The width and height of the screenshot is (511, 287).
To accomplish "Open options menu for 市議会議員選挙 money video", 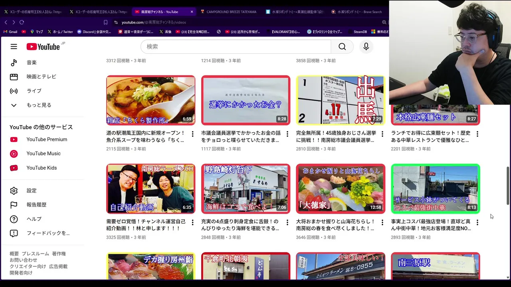I will point(287,134).
